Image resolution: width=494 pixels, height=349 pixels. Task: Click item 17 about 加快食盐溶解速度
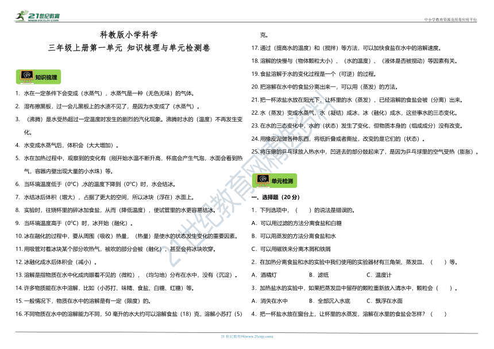(x=346, y=48)
